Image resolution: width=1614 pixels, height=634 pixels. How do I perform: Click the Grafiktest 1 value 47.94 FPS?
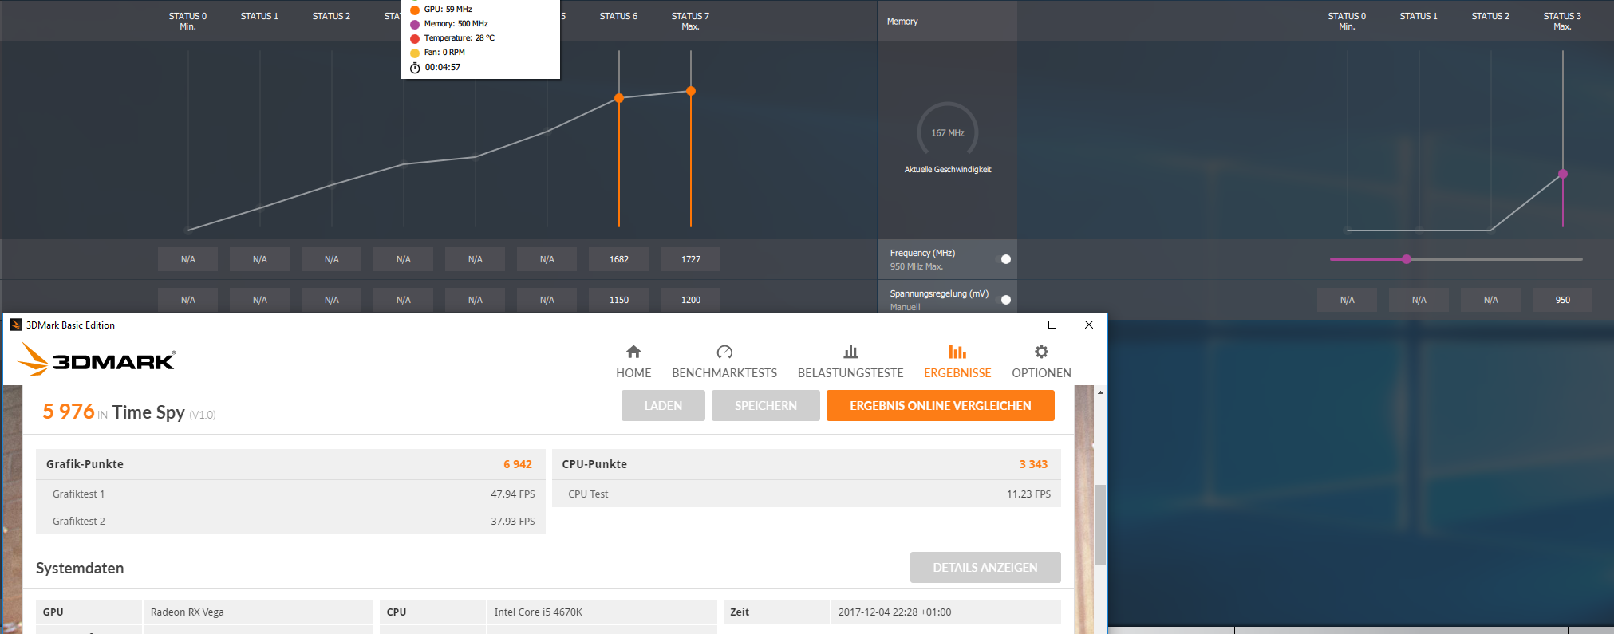click(513, 494)
